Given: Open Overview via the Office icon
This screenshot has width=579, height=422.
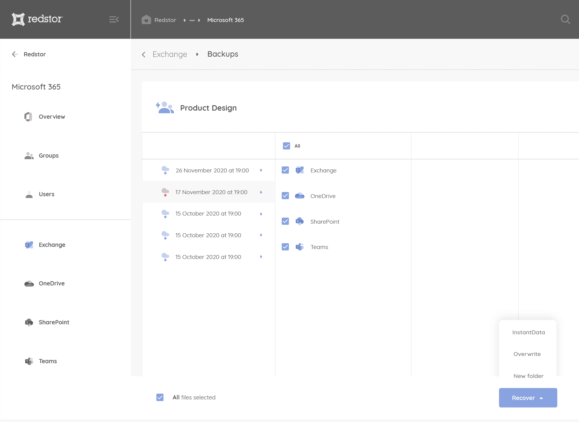Looking at the screenshot, I should point(28,117).
